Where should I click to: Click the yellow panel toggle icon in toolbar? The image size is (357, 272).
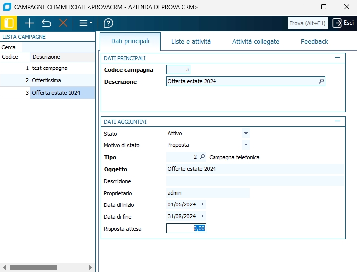[x=8, y=23]
